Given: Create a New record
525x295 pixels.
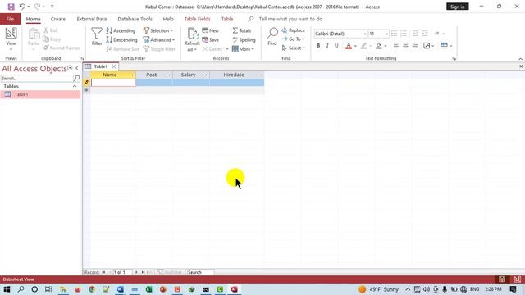Looking at the screenshot, I should coord(211,30).
